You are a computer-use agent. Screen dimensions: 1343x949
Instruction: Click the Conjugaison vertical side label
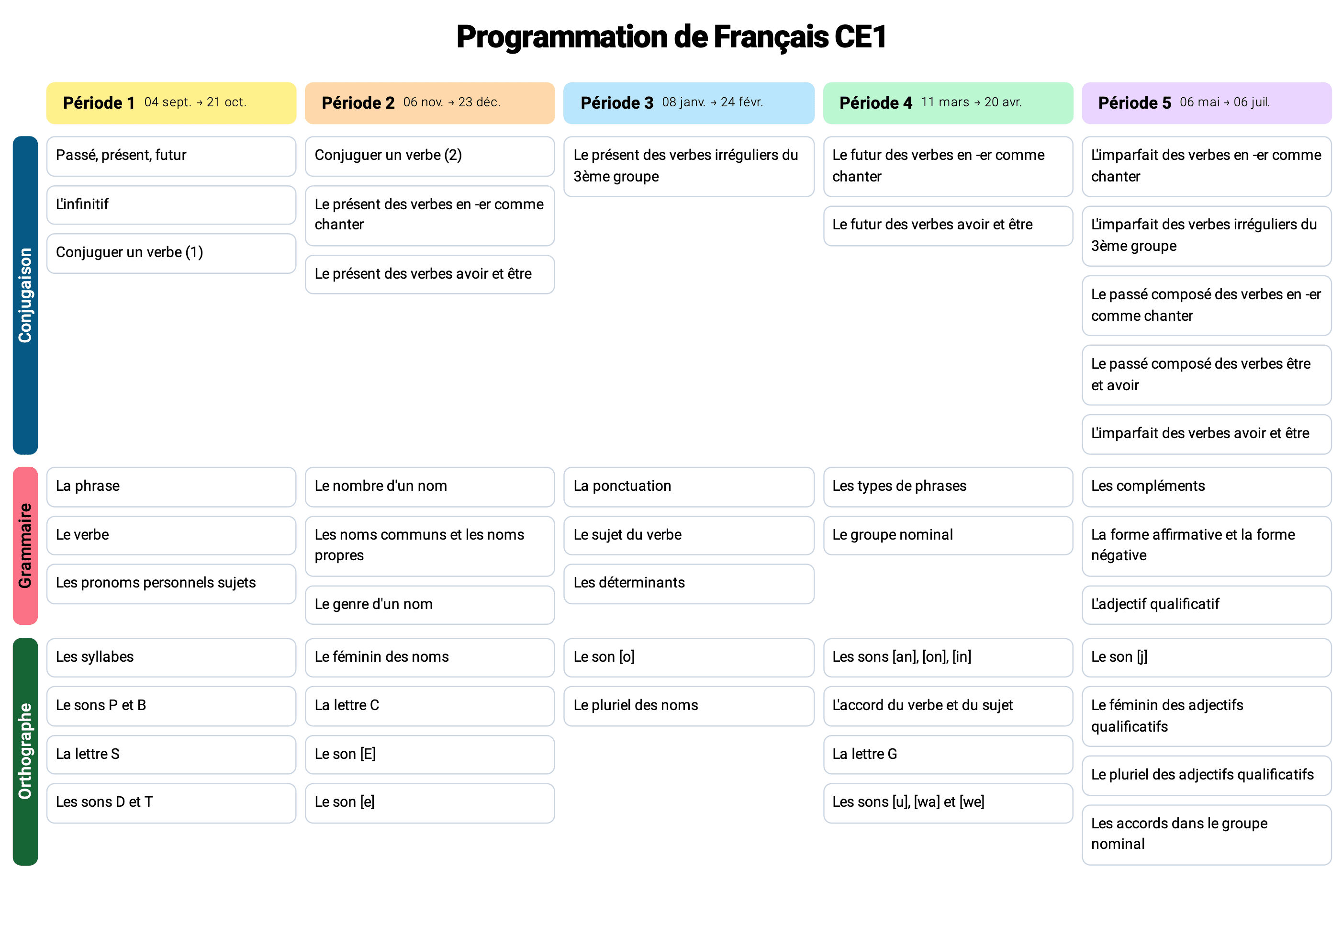click(x=25, y=295)
